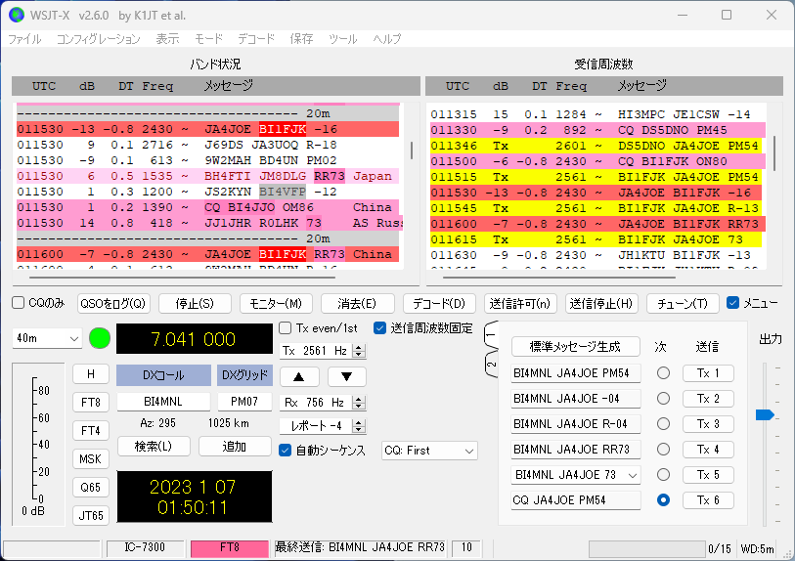Open the ファイル menu
This screenshot has height=561, width=795.
coord(24,38)
